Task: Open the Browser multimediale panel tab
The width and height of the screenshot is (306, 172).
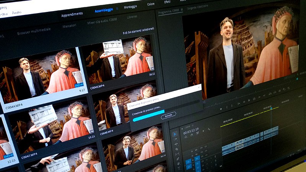Action: (x=34, y=31)
